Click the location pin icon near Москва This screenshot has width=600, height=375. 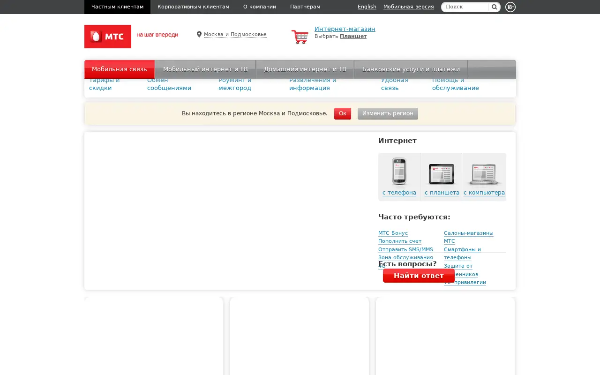(x=199, y=34)
